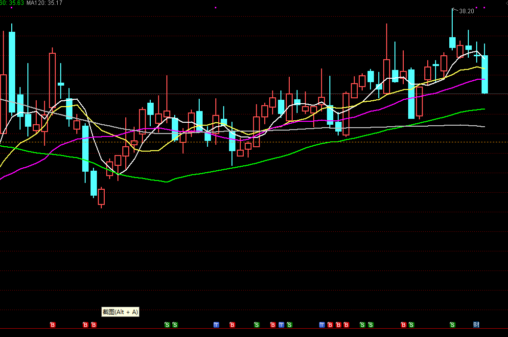Screen dimensions: 508x337
Task: Click the S marker directly right of the middle T marker
Action: coord(290,325)
